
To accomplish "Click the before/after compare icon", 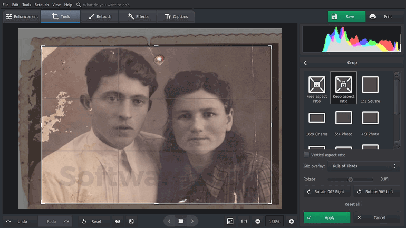I will 131,222.
